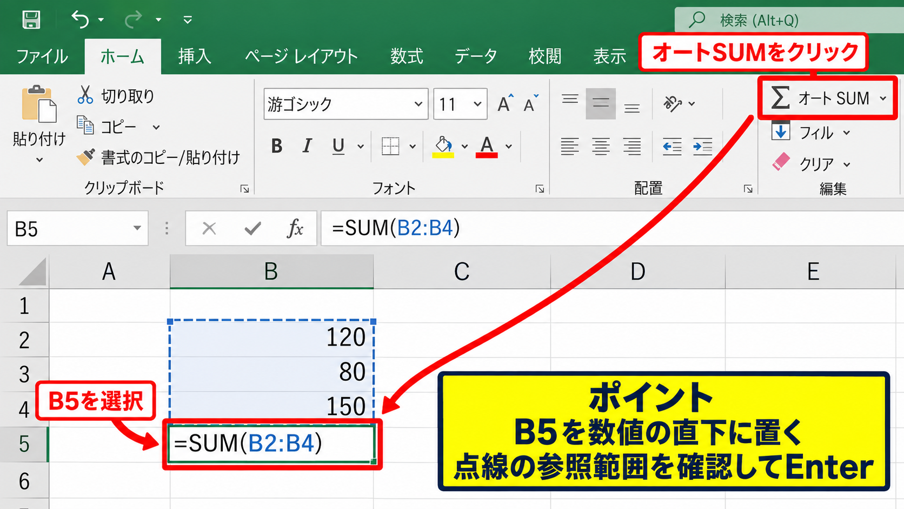Click the fx insert function button
The height and width of the screenshot is (509, 904).
tap(295, 229)
